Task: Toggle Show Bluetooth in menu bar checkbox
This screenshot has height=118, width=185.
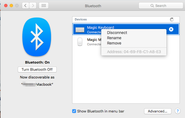Action: [x=74, y=111]
